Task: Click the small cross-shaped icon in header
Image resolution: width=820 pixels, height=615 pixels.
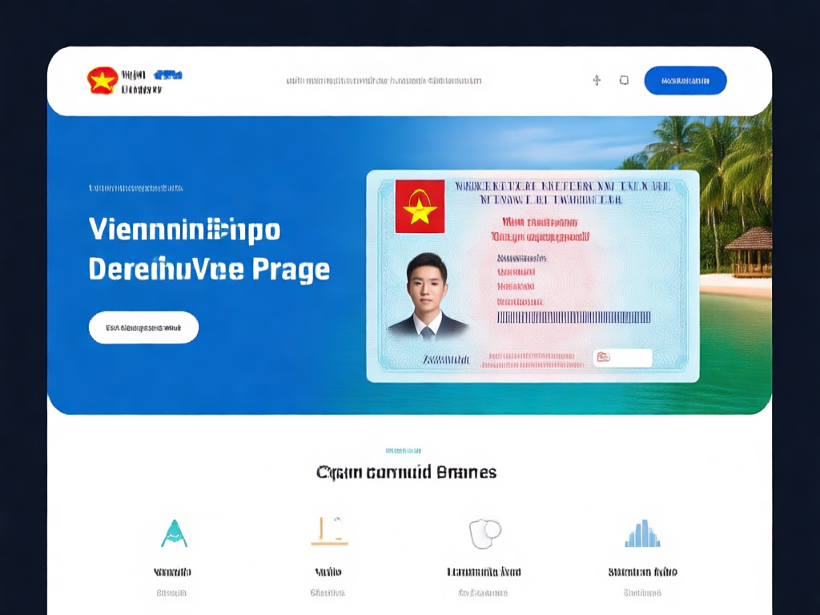Action: tap(597, 80)
